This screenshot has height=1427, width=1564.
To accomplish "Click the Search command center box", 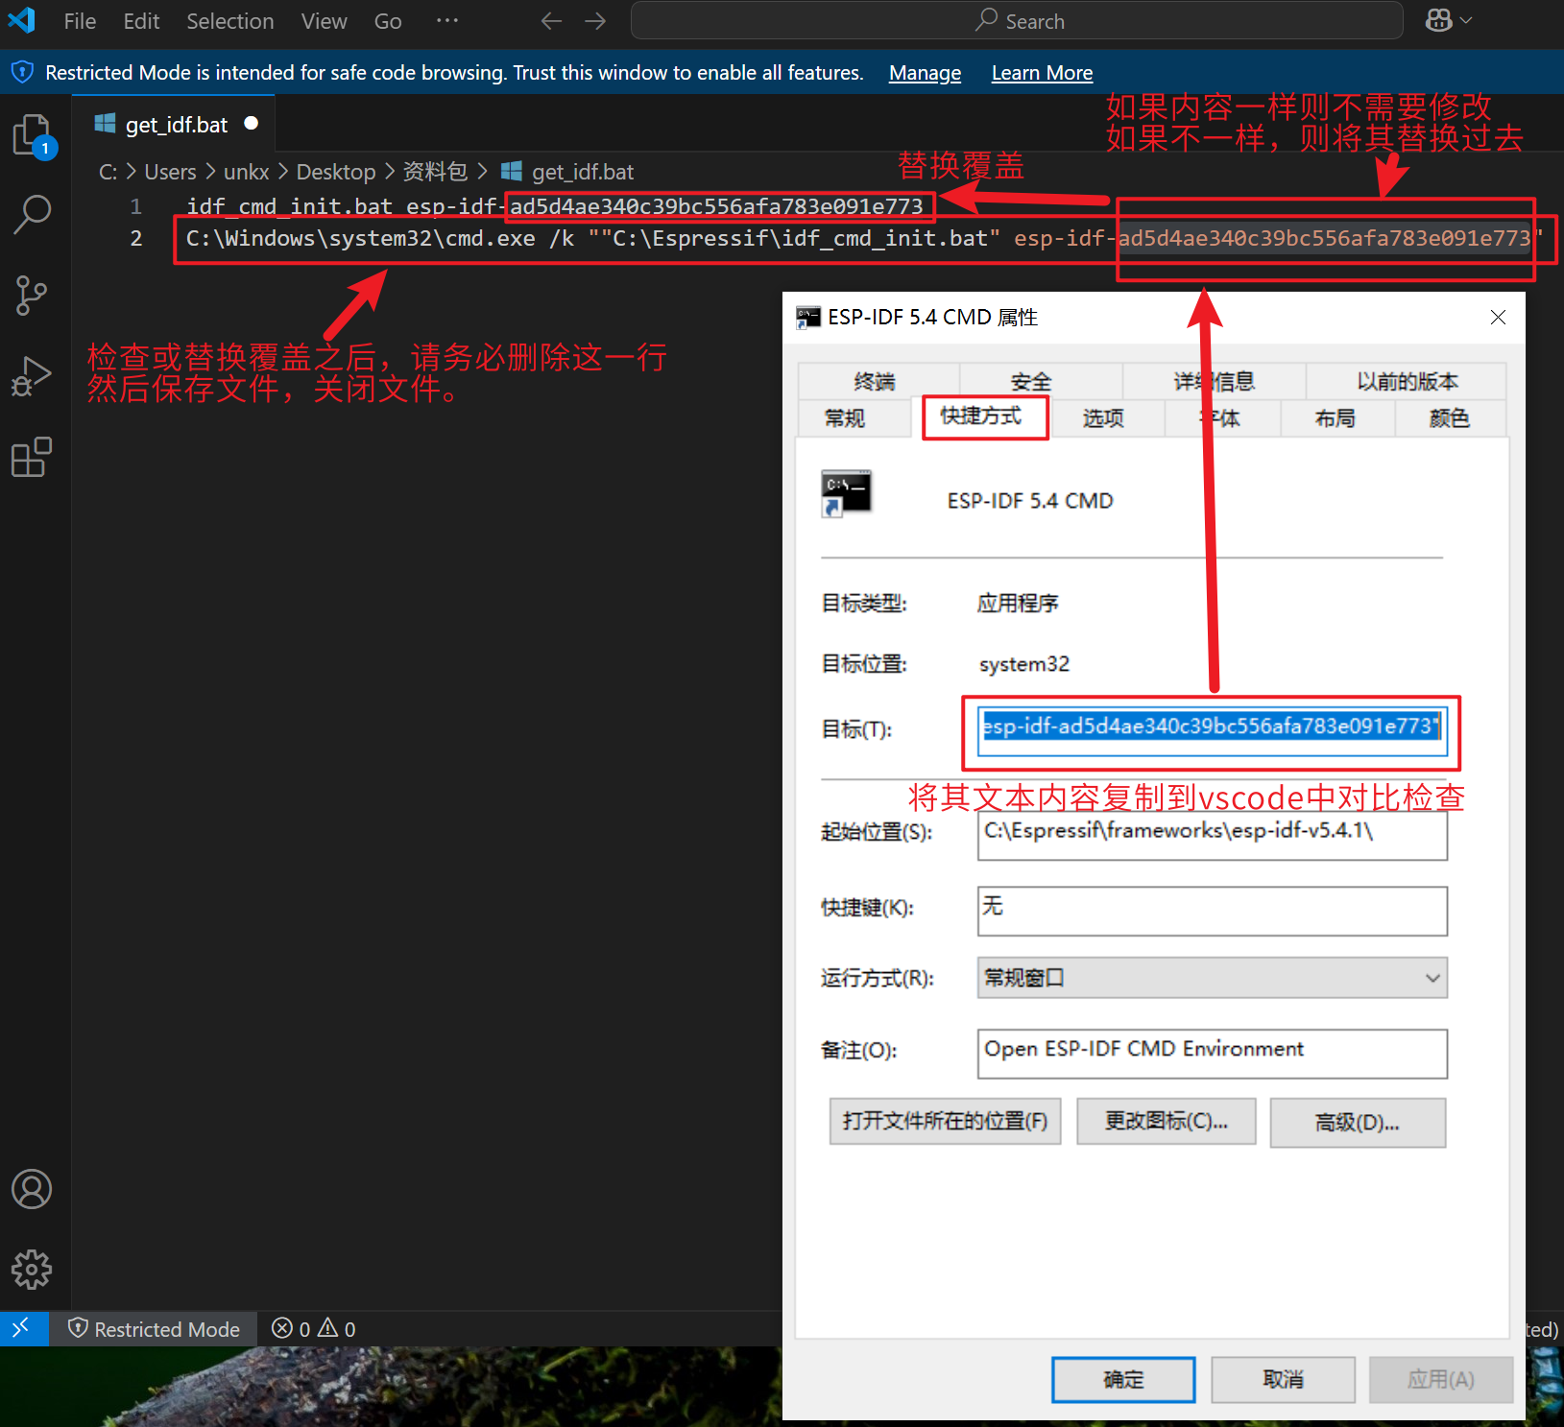I will click(1017, 20).
